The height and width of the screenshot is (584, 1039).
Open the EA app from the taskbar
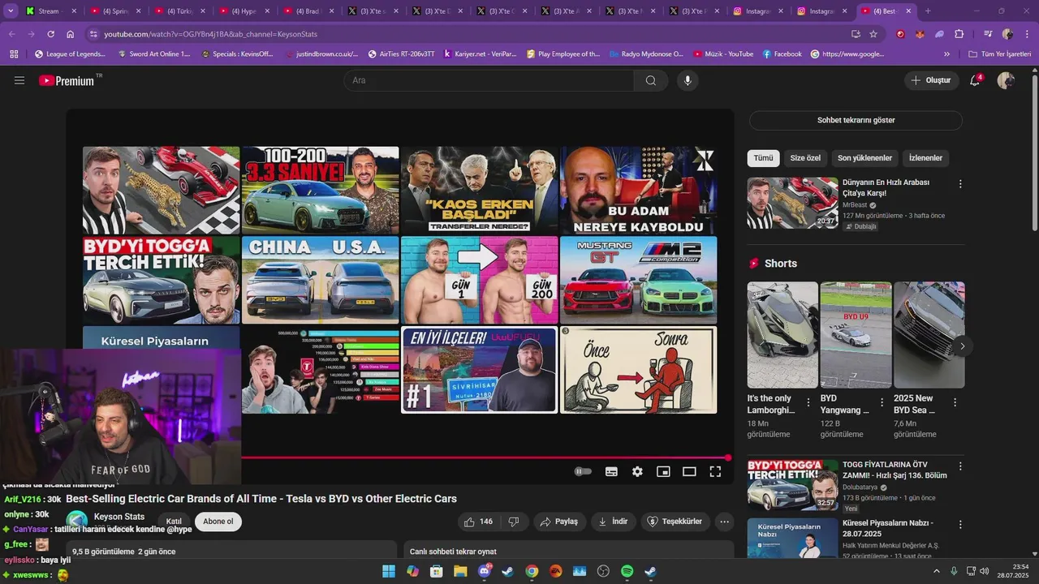555,571
